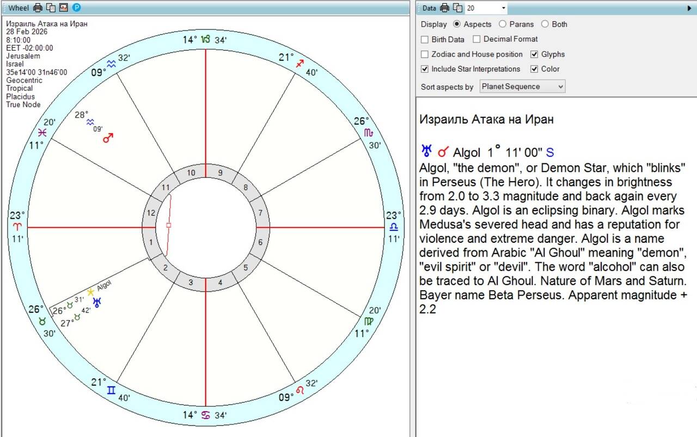Expand the Data panel right arrow

click(690, 8)
